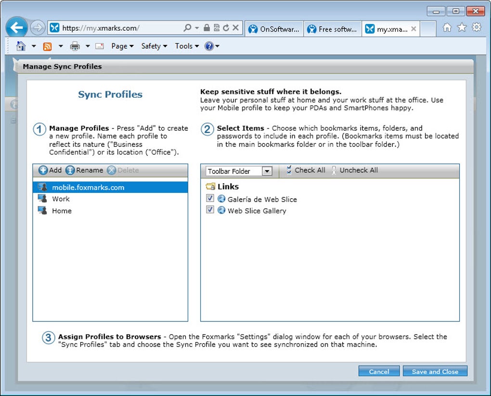
Task: Uncheck the Web Slice Gallery checkbox
Action: pyautogui.click(x=210, y=209)
